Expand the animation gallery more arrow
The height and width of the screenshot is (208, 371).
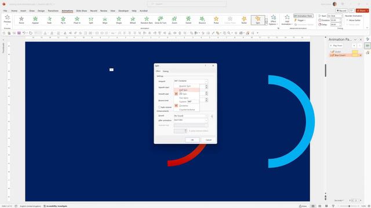coord(266,24)
